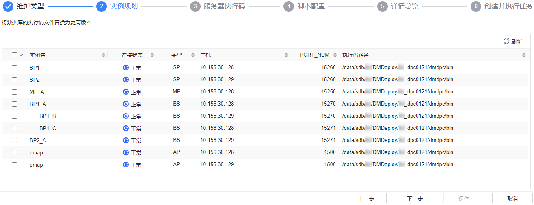
Task: Check the SP1 instance checkbox
Action: click(14, 68)
